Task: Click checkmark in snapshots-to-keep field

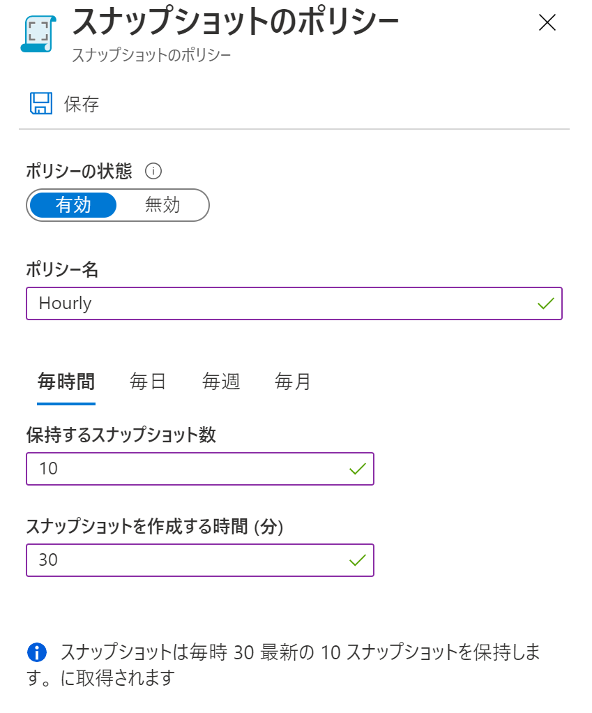Action: pyautogui.click(x=358, y=469)
